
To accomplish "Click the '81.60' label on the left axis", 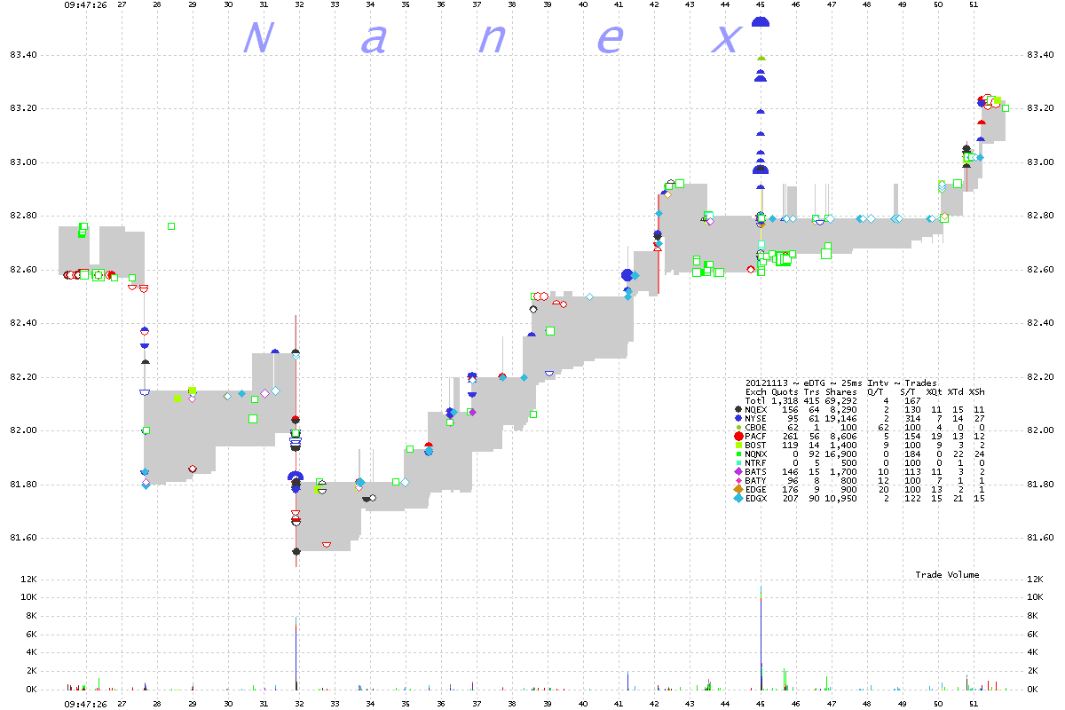I will [x=25, y=538].
